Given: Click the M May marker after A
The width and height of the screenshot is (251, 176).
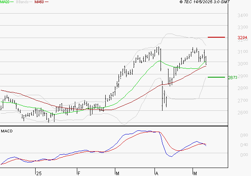Looking at the screenshot, I should coord(195,174).
